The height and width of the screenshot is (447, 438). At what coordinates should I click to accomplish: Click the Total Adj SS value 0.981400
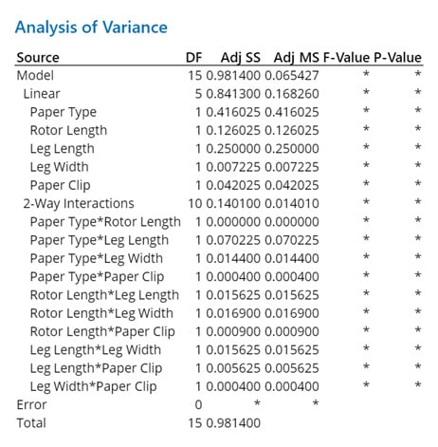click(x=233, y=423)
